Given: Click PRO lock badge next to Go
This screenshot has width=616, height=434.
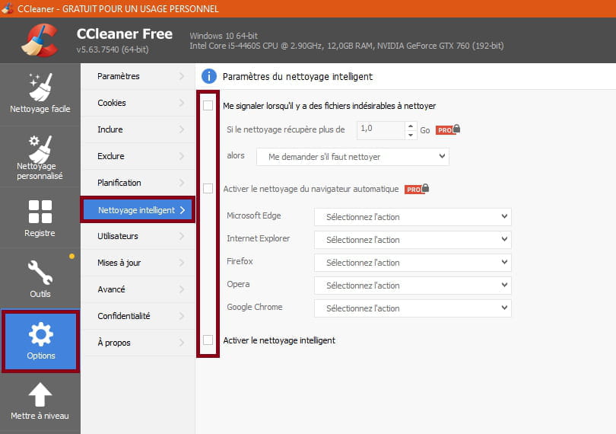Looking at the screenshot, I should tap(447, 129).
